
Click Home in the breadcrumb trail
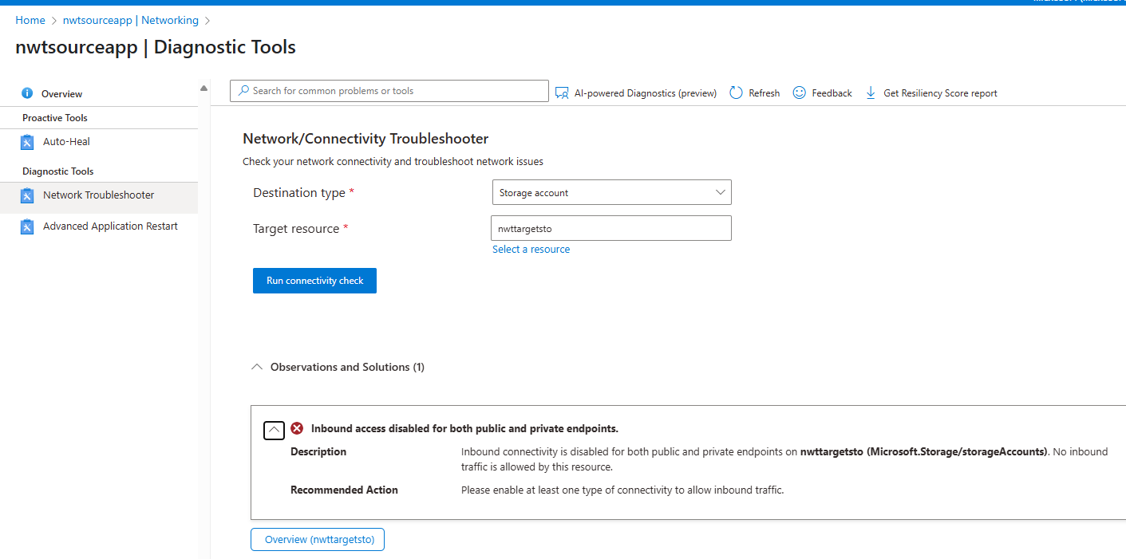[x=30, y=19]
